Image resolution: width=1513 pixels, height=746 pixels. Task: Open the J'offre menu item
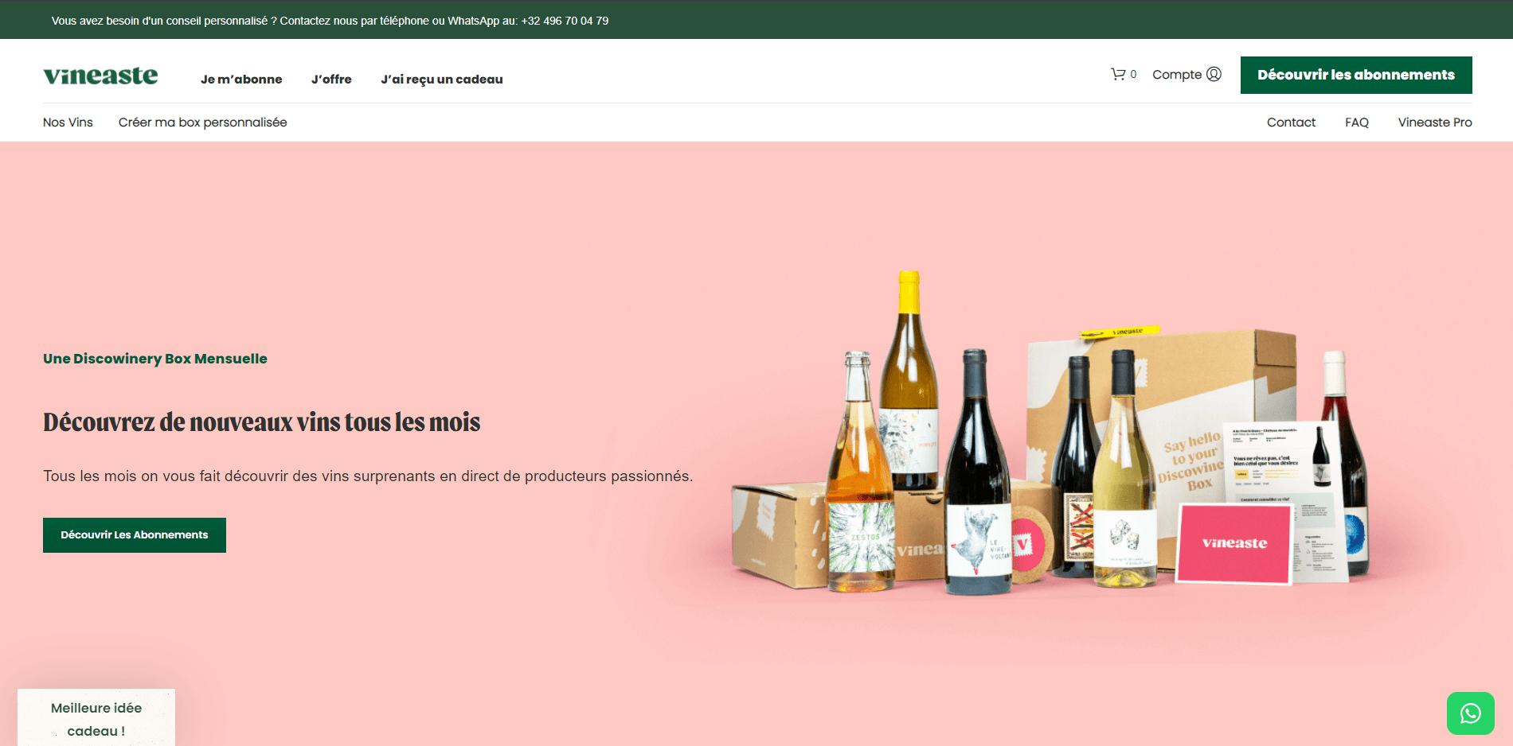[331, 79]
